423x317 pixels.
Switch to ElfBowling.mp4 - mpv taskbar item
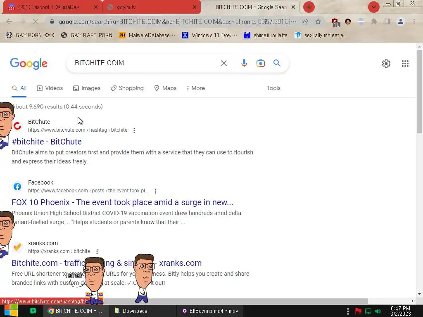[x=210, y=311]
